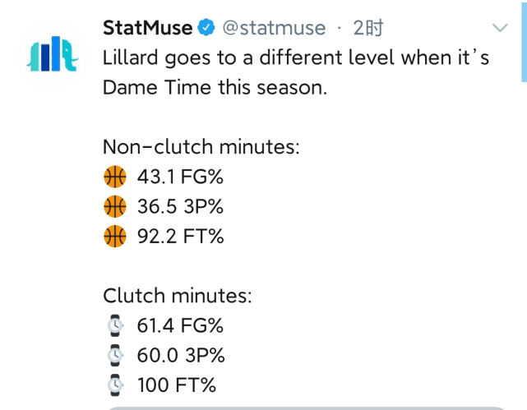The width and height of the screenshot is (527, 410).
Task: Click the basketball emoji beside 92.2 FT%
Action: 115,237
